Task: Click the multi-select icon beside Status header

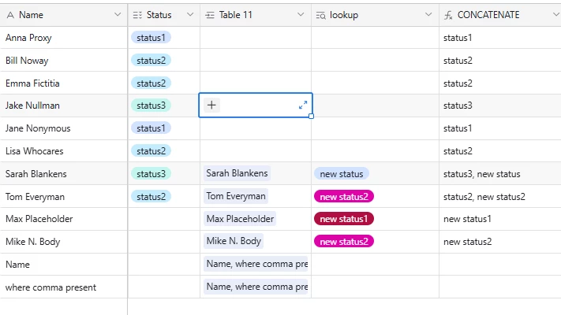Action: coord(137,15)
